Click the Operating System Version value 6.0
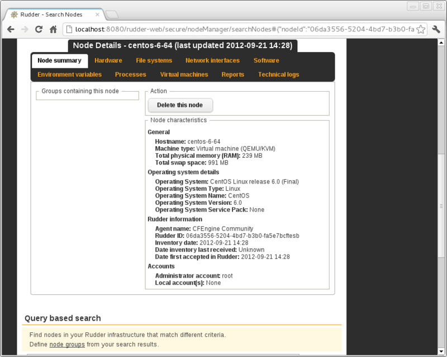 [x=238, y=203]
